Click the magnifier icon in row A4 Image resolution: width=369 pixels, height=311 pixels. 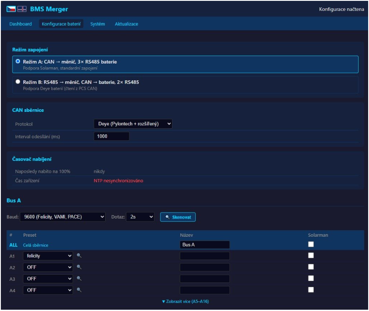coord(79,290)
